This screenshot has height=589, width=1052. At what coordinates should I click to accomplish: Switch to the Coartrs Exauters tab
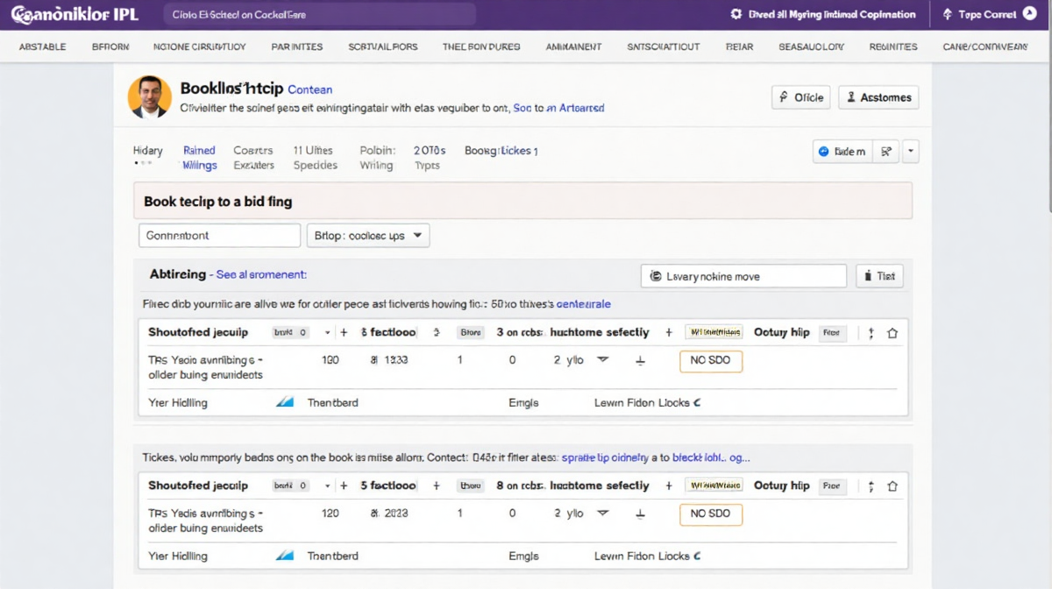click(x=253, y=158)
